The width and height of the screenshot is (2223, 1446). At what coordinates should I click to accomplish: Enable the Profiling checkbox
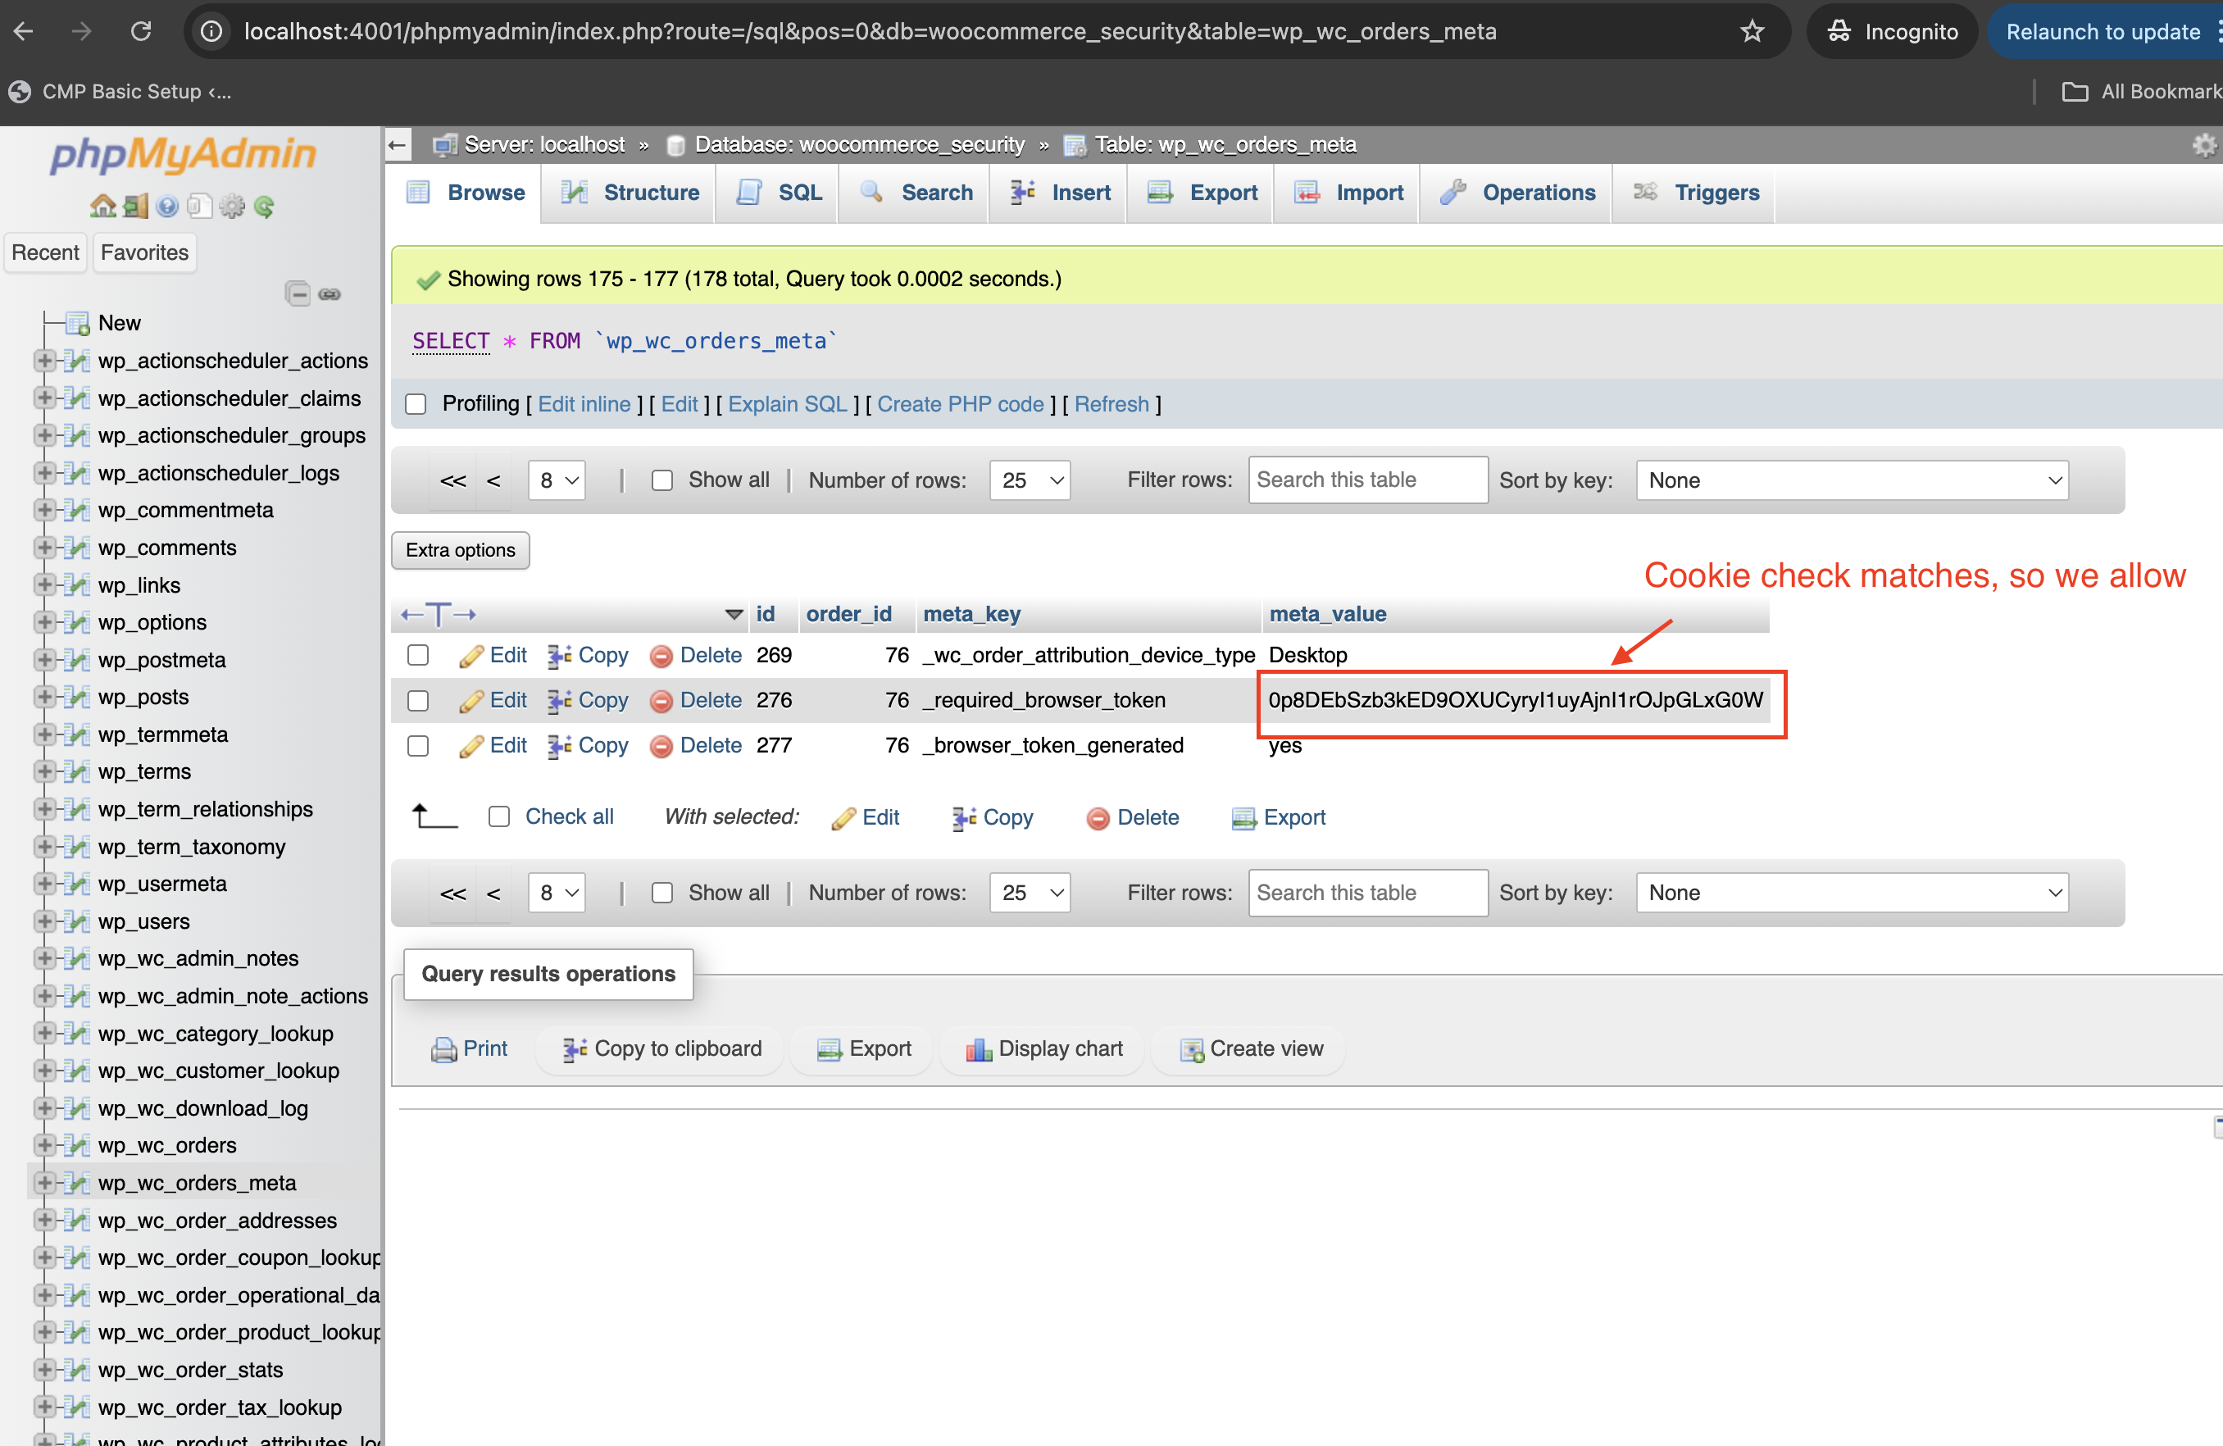coord(416,403)
